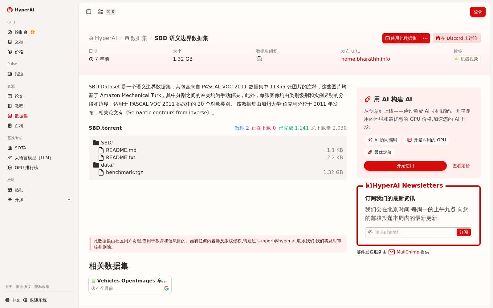The image size is (493, 308).
Task: Open Vehicles OpenImages related dataset card
Action: pos(130,285)
